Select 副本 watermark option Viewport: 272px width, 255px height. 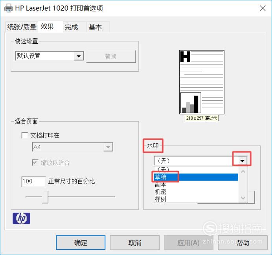196,185
